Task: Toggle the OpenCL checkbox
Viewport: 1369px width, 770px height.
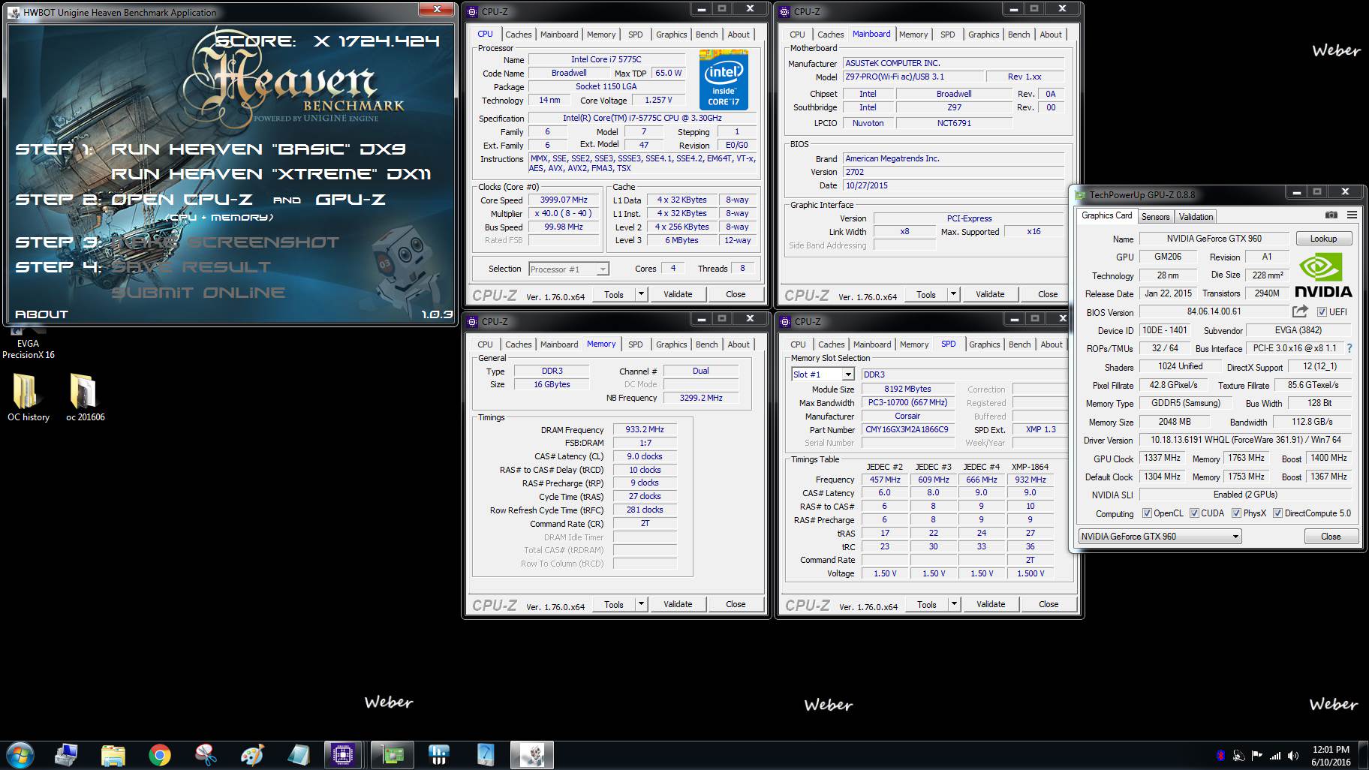Action: click(1146, 513)
